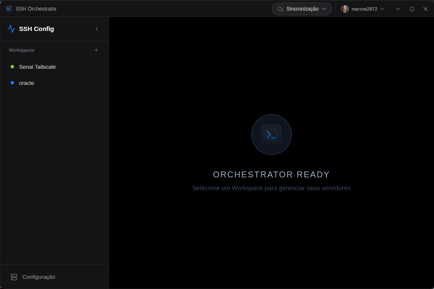Add a new workspace with plus icon
Image resolution: width=434 pixels, height=289 pixels.
(x=96, y=50)
